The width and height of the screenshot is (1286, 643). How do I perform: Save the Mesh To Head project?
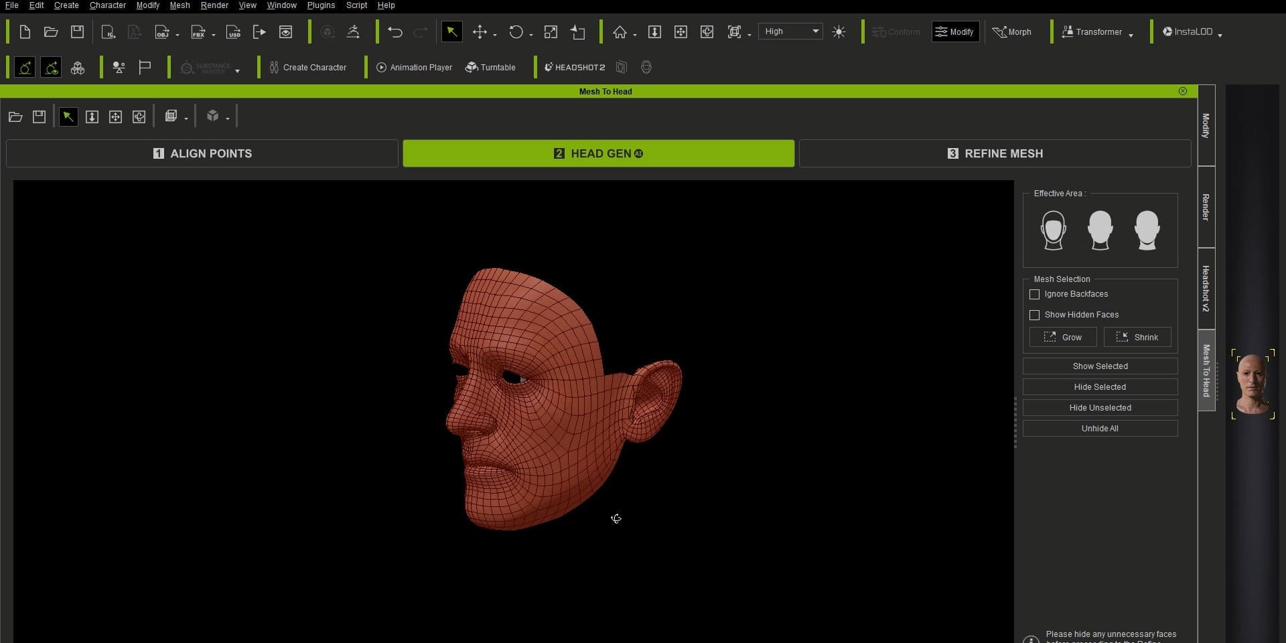[39, 116]
